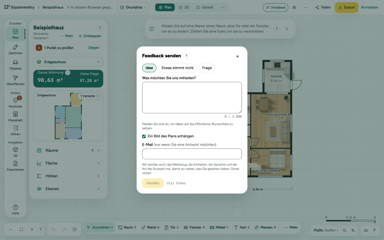Image resolution: width=384 pixels, height=240 pixels.
Task: Click the 'Was möchten Sie uns mitteilen?' text area
Action: [192, 98]
